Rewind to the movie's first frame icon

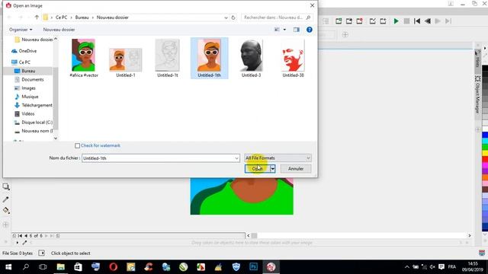point(417,21)
